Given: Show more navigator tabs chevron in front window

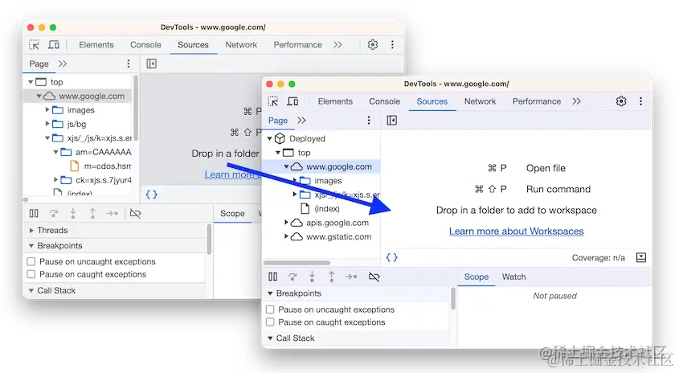Looking at the screenshot, I should tap(301, 121).
